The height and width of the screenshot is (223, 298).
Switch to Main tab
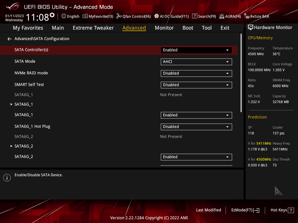pyautogui.click(x=58, y=28)
